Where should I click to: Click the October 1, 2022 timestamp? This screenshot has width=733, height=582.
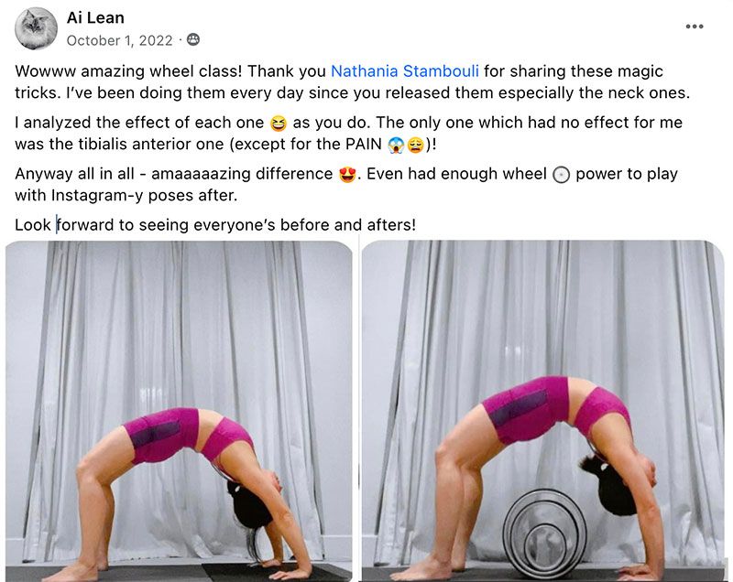[120, 40]
